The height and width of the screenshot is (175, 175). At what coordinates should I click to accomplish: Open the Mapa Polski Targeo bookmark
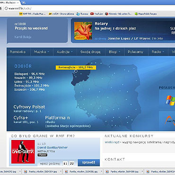pyautogui.click(x=146, y=14)
